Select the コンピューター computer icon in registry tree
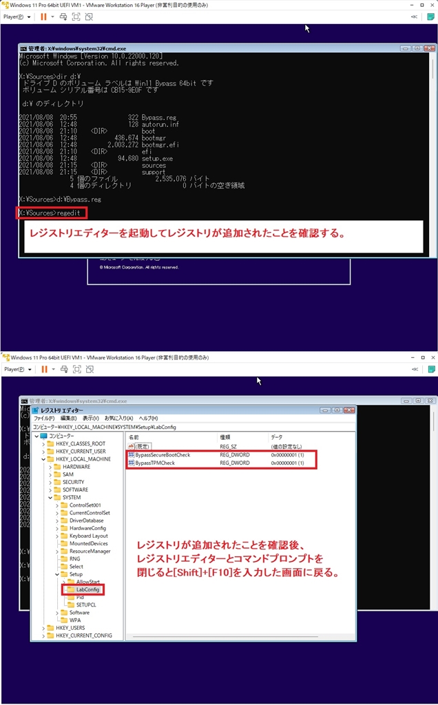Viewport: 438px width, 705px height. [43, 436]
